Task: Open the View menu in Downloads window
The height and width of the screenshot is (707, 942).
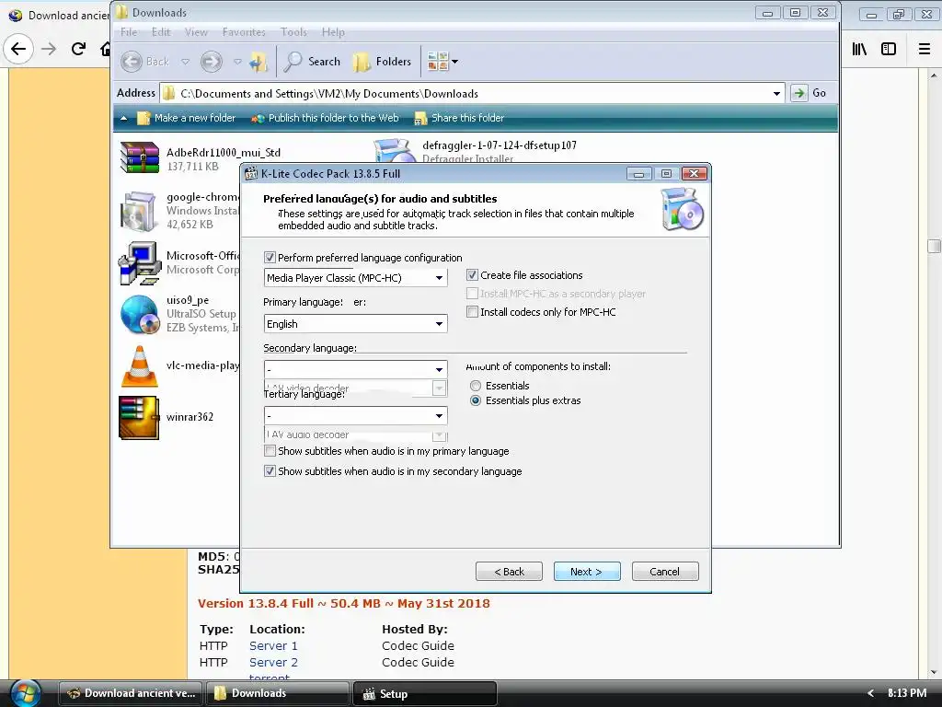Action: coord(196,32)
